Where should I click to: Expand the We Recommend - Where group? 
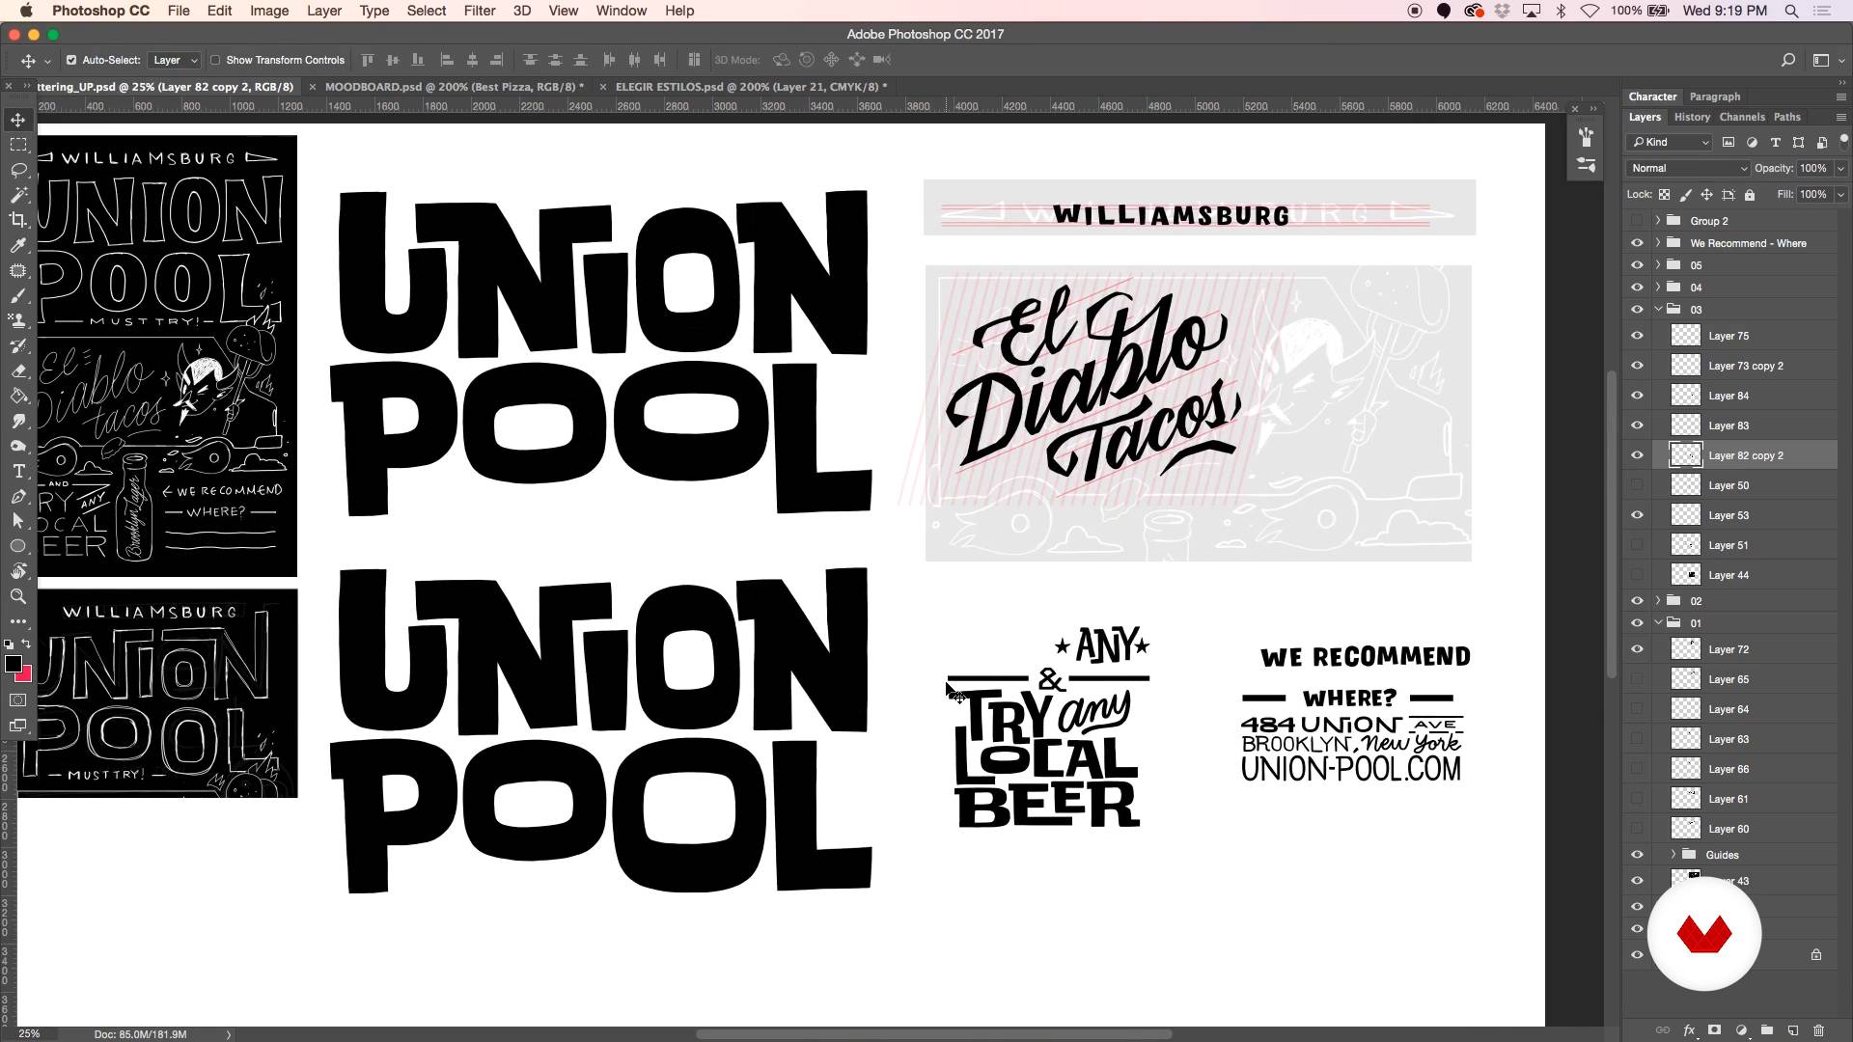click(x=1658, y=243)
